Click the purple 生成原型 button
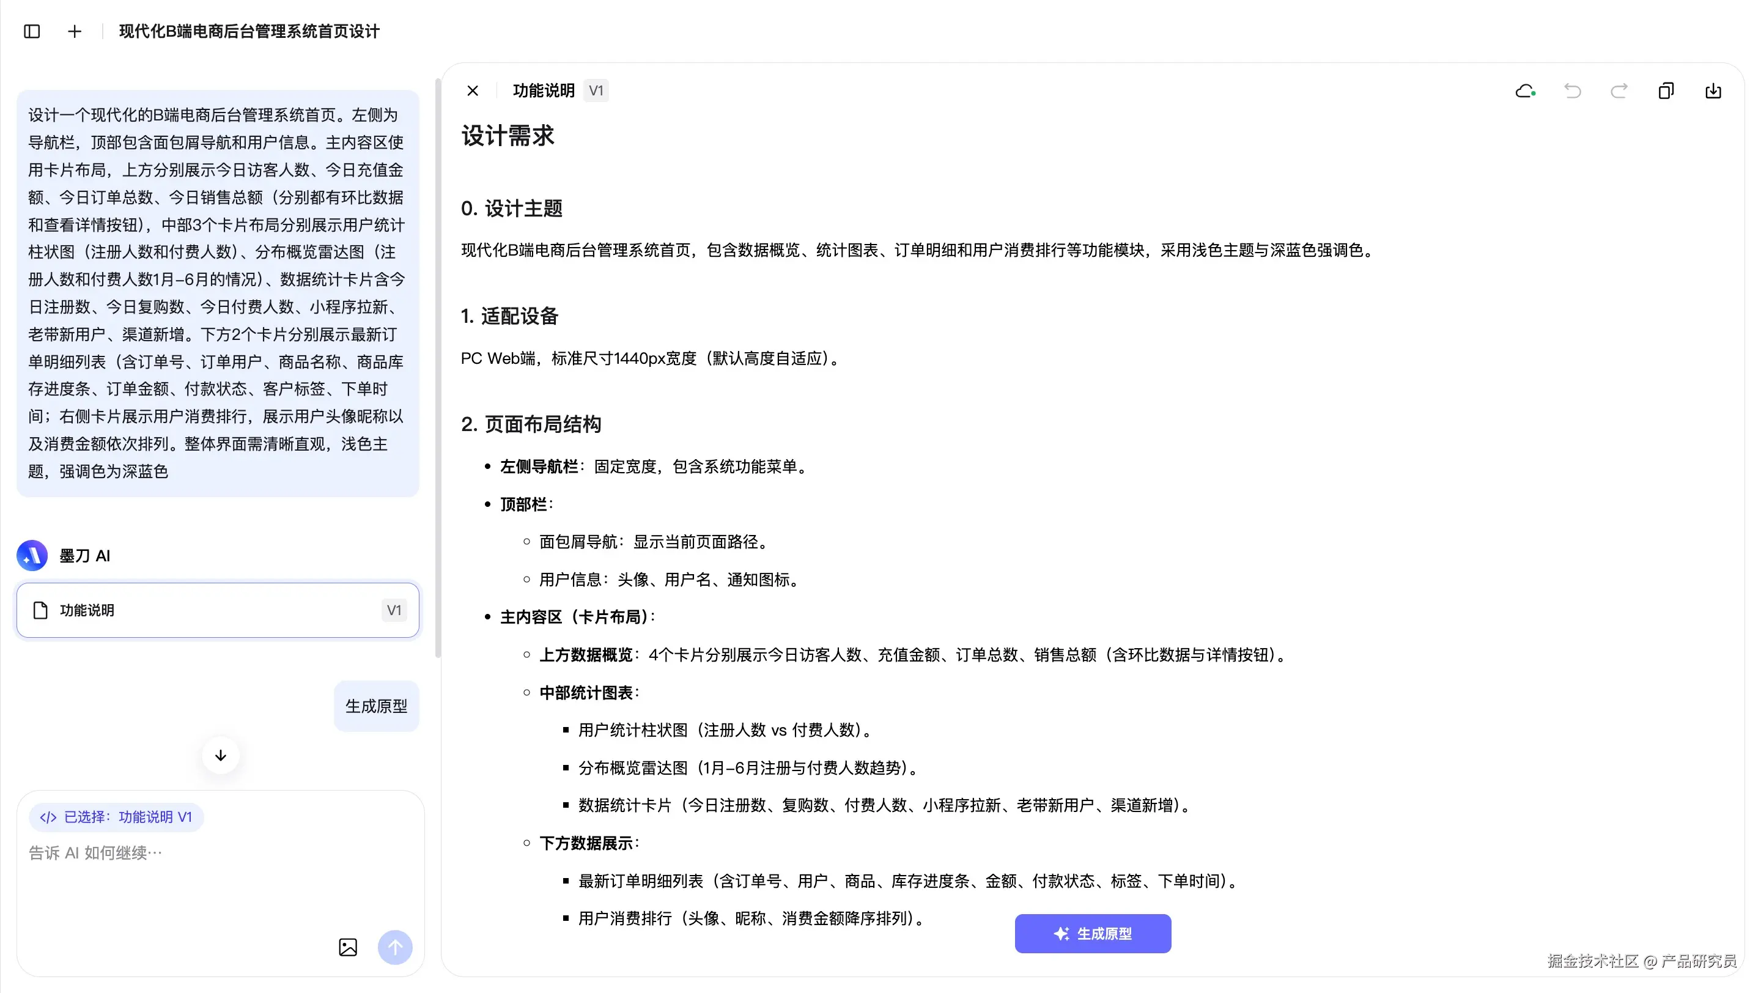Image resolution: width=1761 pixels, height=993 pixels. [1093, 934]
